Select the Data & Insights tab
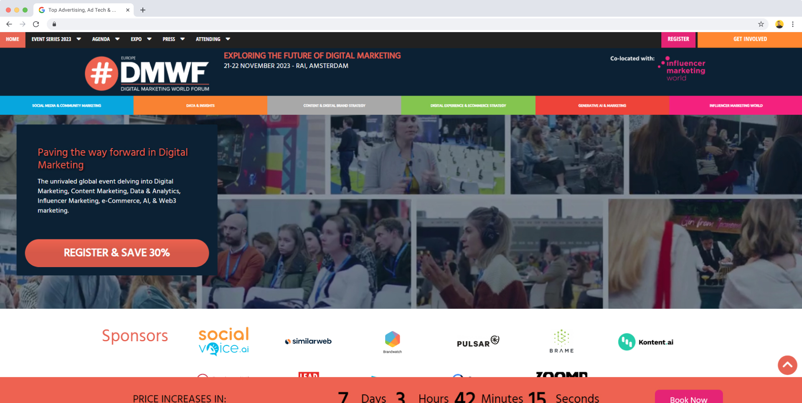This screenshot has width=802, height=403. (200, 106)
